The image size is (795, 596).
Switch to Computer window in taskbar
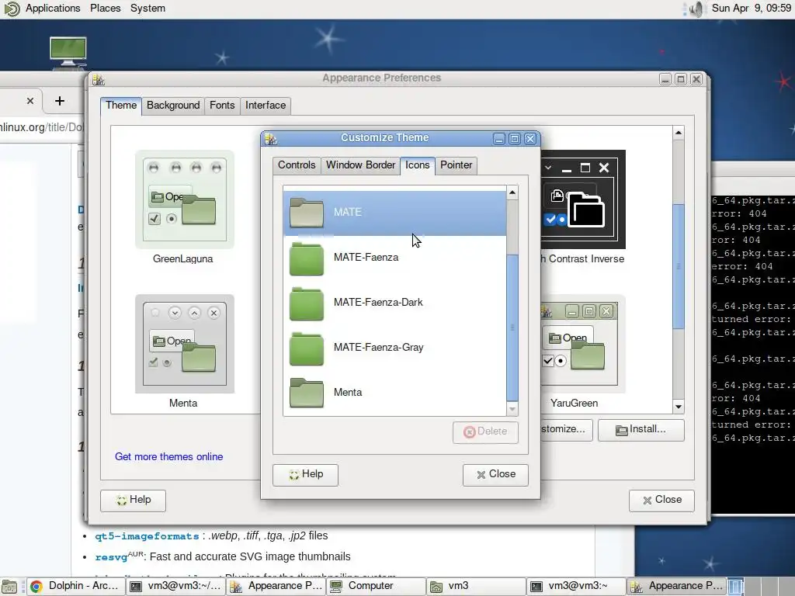tap(376, 587)
